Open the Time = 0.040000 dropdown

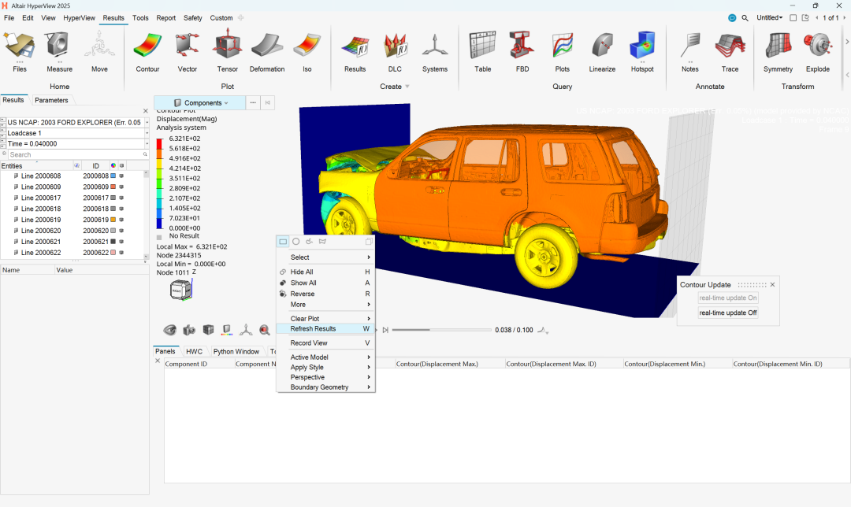click(147, 144)
